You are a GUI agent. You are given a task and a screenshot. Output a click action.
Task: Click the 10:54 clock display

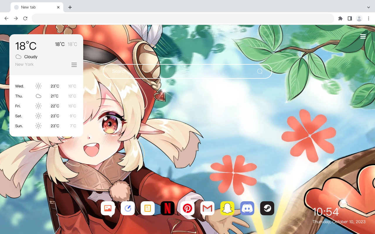(x=326, y=212)
